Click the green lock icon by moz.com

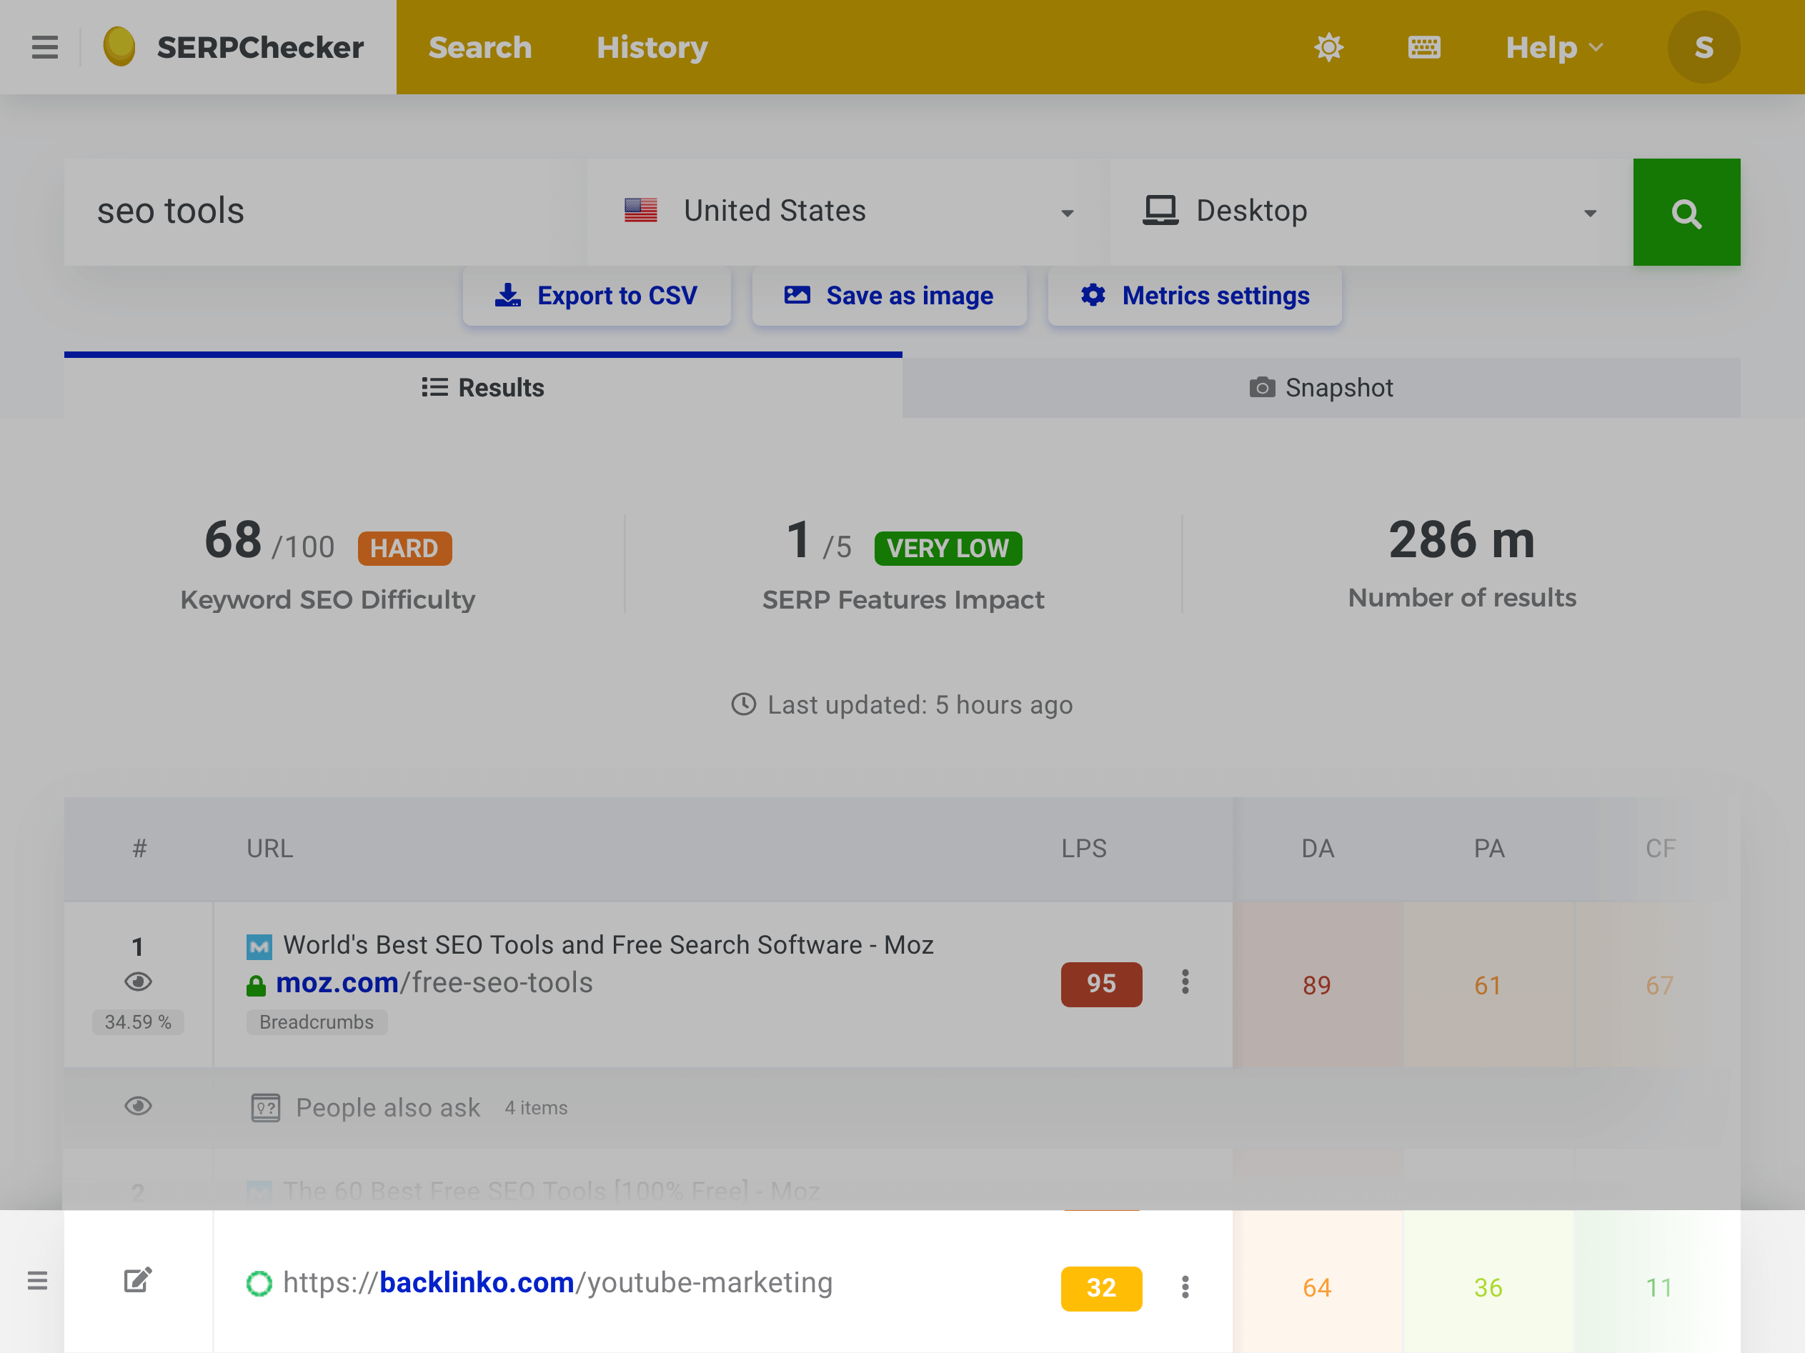[x=257, y=986]
